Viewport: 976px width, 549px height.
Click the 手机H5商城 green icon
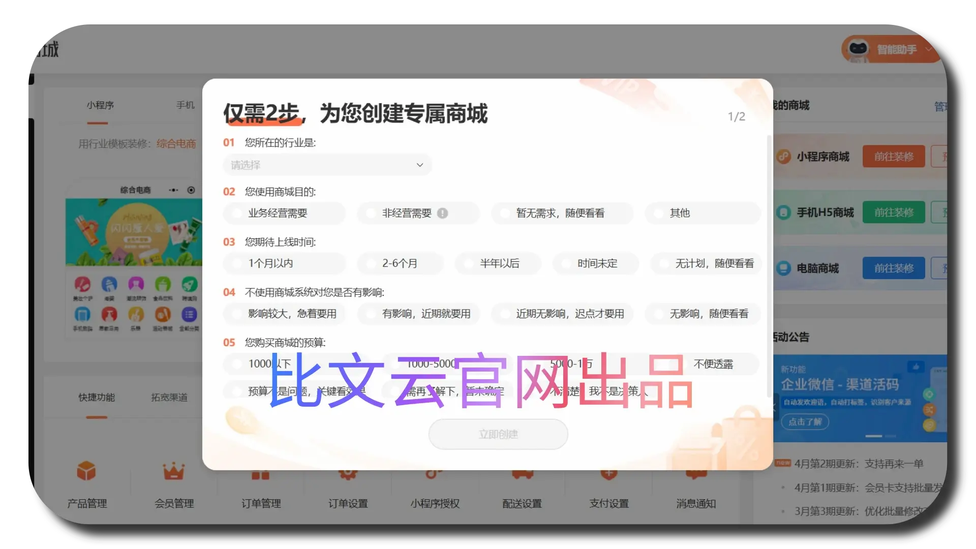coord(784,212)
